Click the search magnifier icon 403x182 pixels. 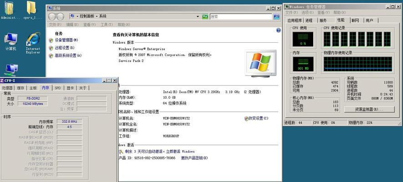coord(276,17)
